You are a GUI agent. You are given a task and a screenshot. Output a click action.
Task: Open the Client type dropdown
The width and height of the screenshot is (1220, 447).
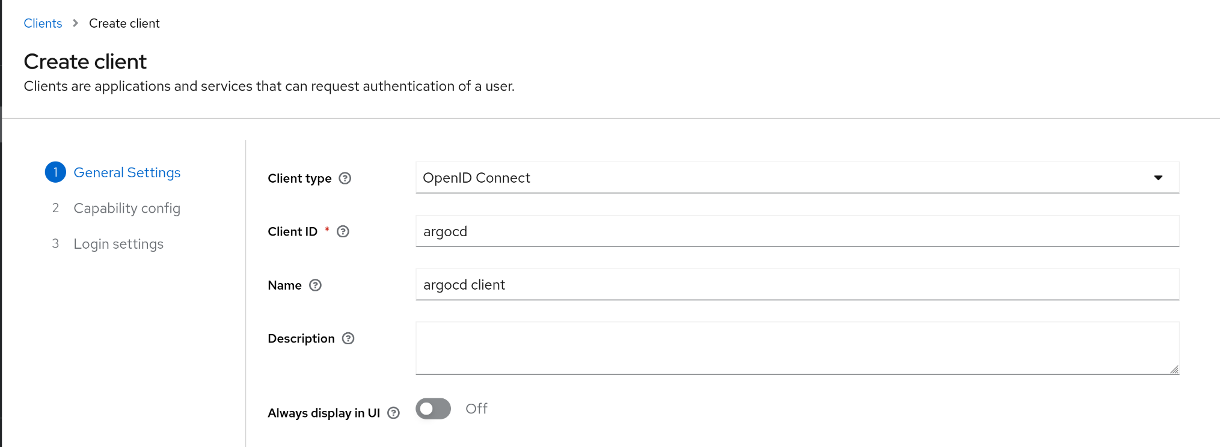[796, 178]
